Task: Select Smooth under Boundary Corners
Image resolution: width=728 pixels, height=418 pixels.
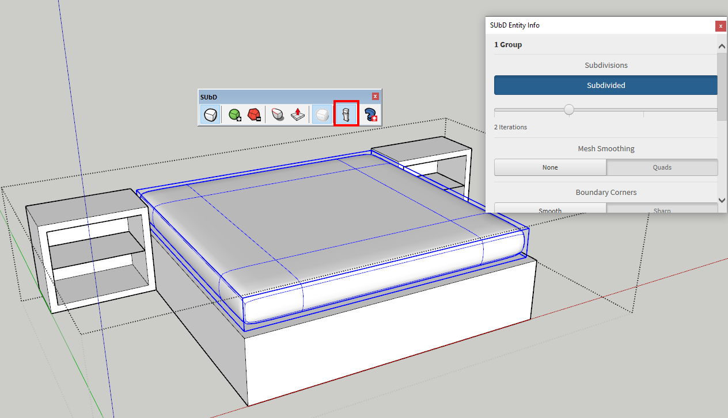Action: [x=550, y=210]
